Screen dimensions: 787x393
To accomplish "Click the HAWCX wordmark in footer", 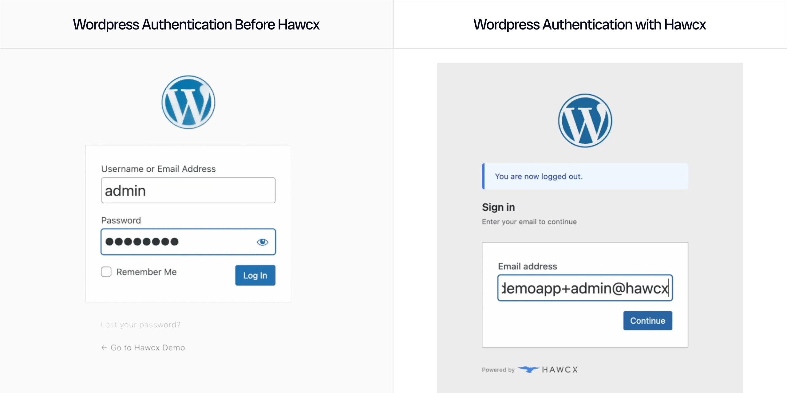I will (x=560, y=370).
